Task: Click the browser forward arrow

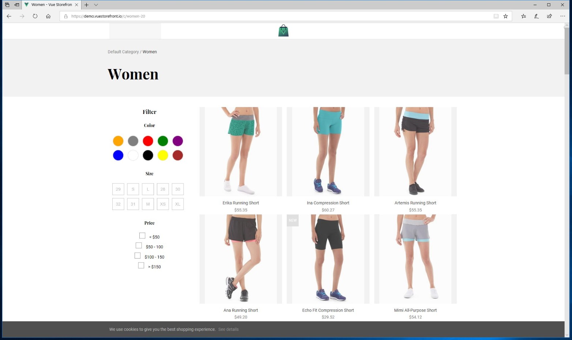Action: click(x=22, y=16)
